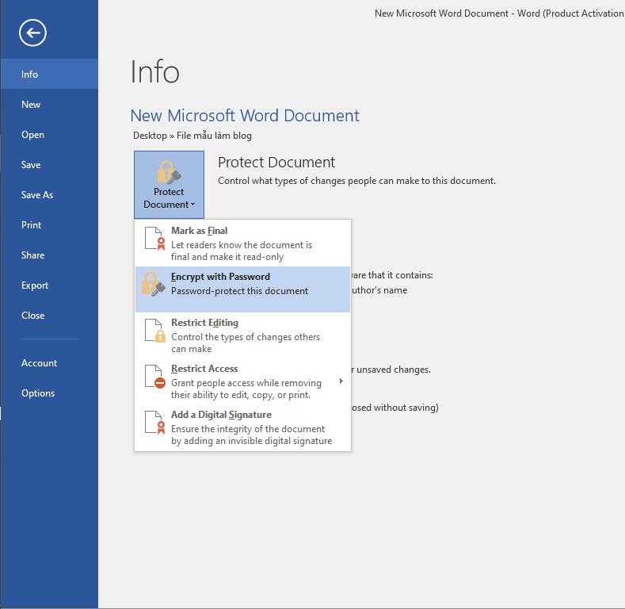
Task: Open Word Options
Action: pyautogui.click(x=38, y=393)
